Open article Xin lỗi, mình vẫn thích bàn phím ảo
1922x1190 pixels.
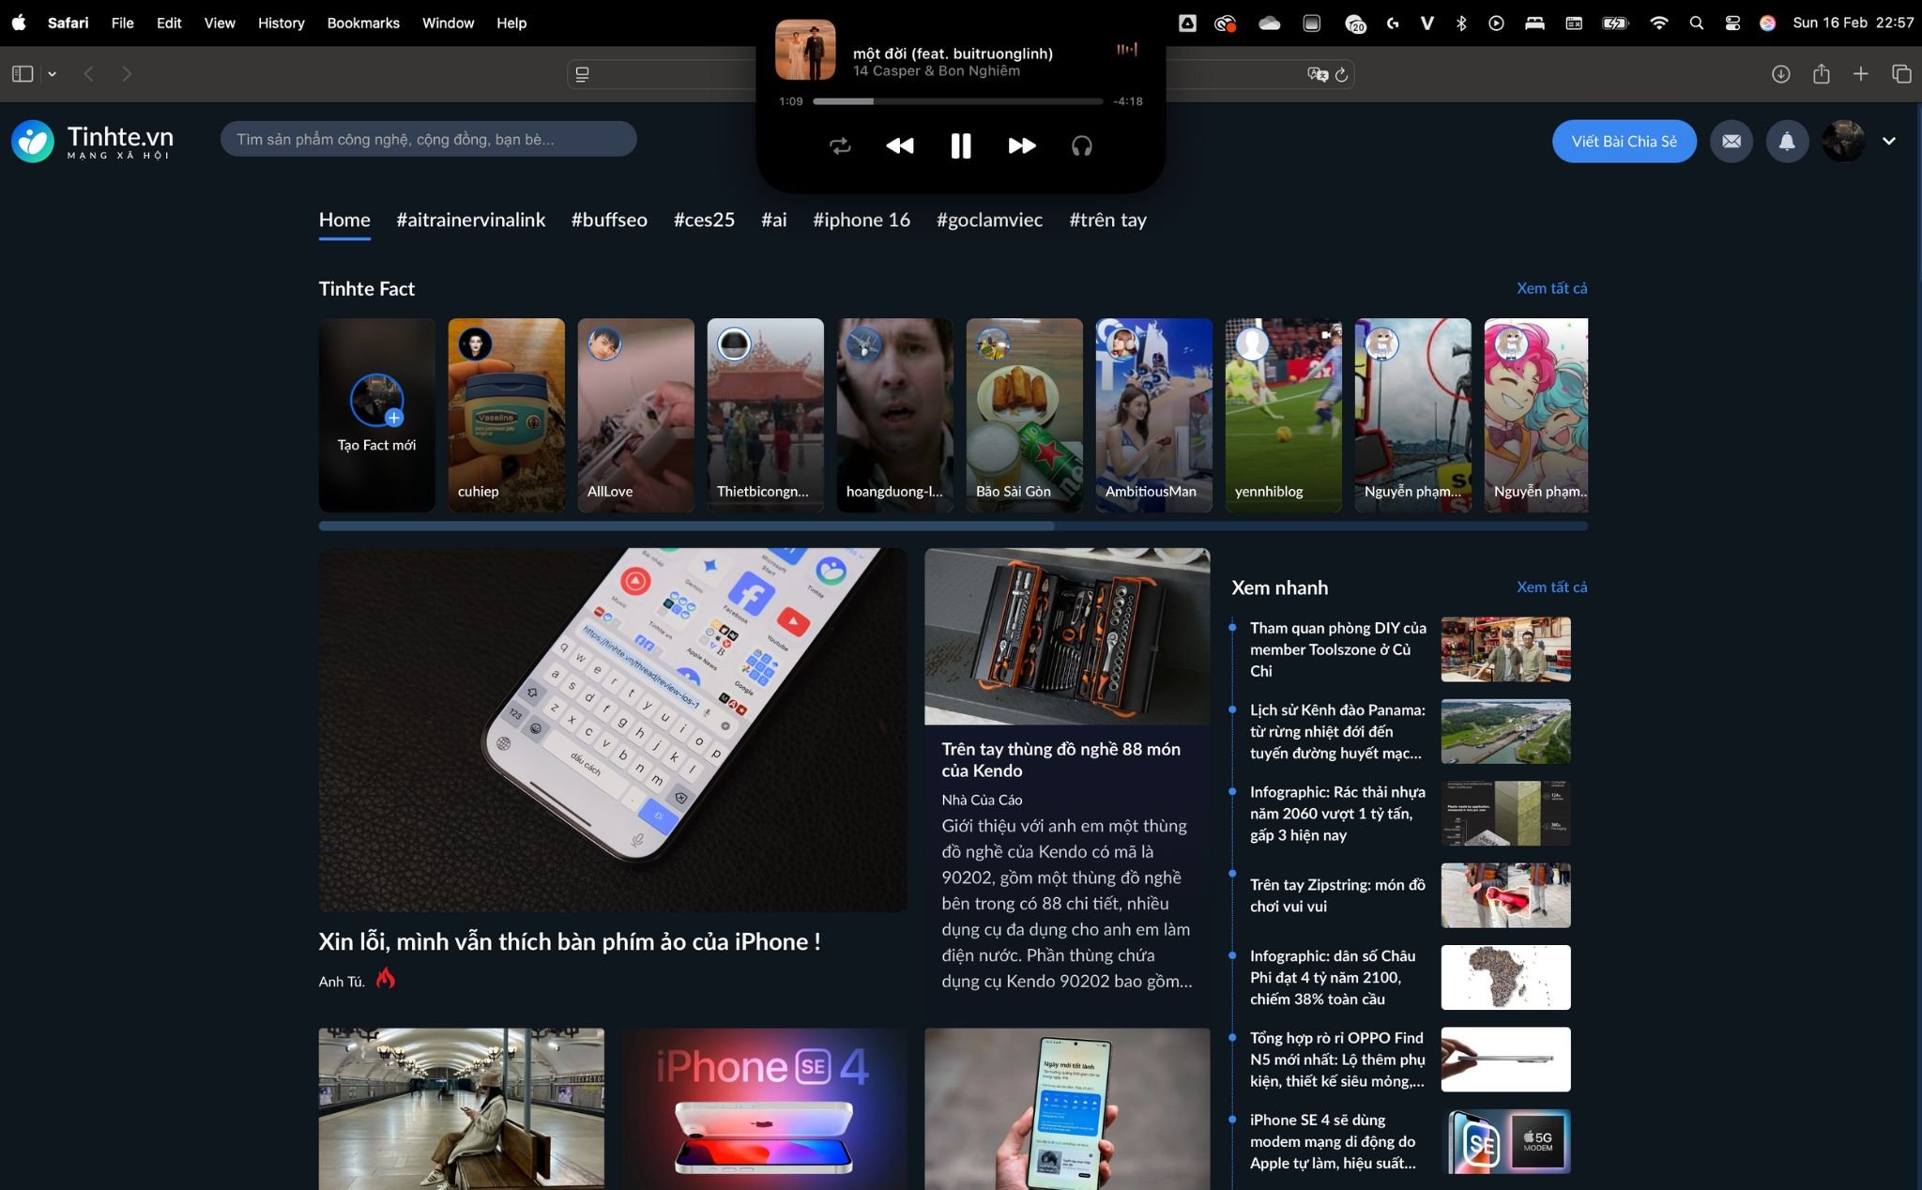[569, 941]
